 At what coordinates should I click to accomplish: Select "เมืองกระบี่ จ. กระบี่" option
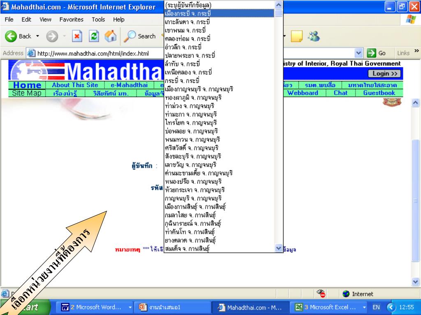(x=220, y=13)
